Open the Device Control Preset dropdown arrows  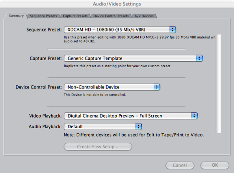[157, 87]
